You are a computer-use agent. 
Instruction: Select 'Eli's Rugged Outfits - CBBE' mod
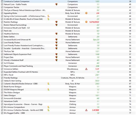14,113
